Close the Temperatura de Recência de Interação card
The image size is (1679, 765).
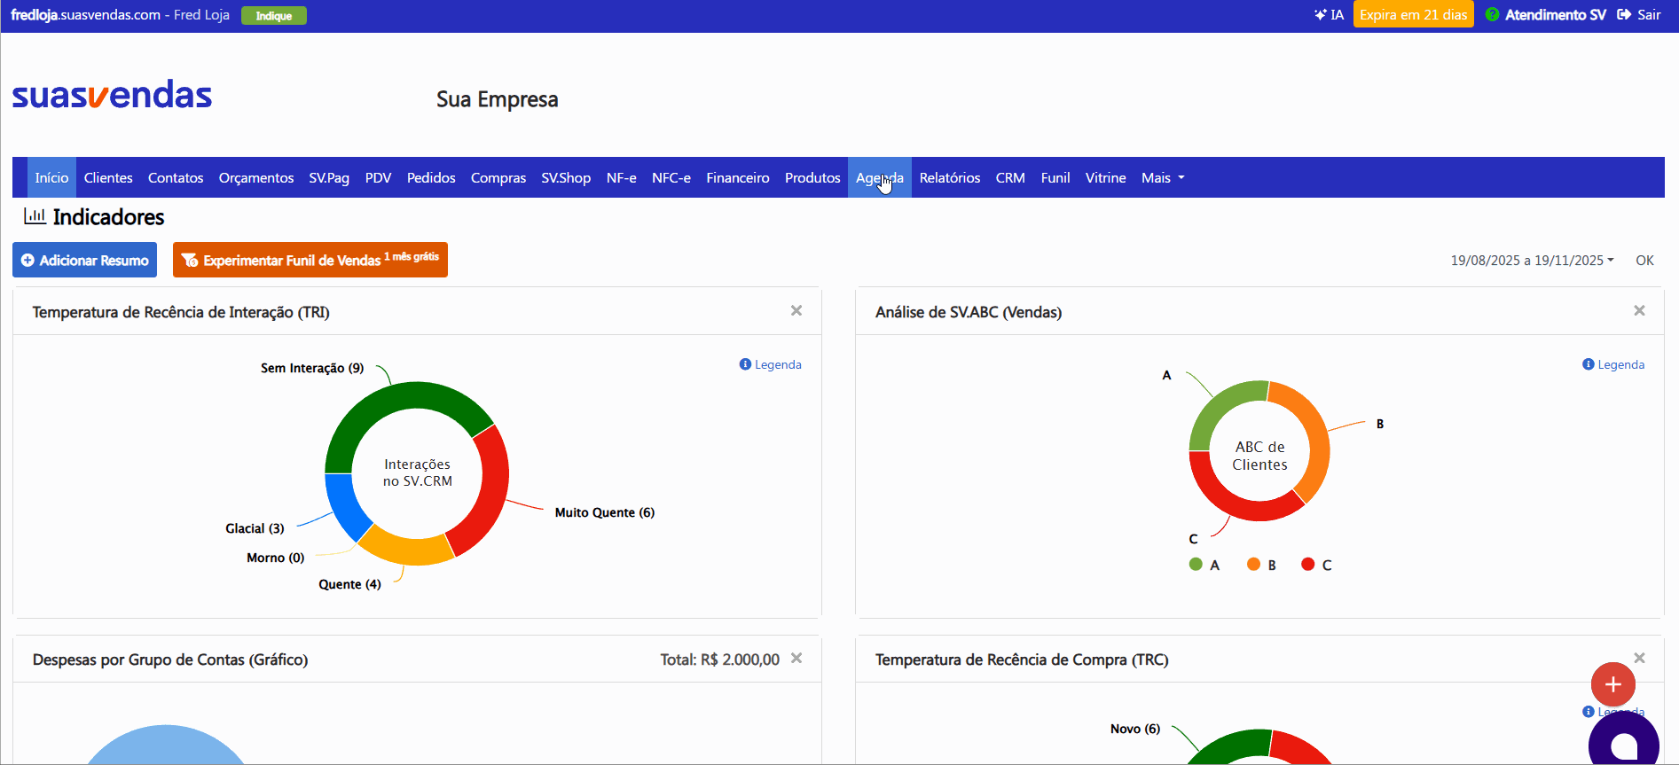796,310
